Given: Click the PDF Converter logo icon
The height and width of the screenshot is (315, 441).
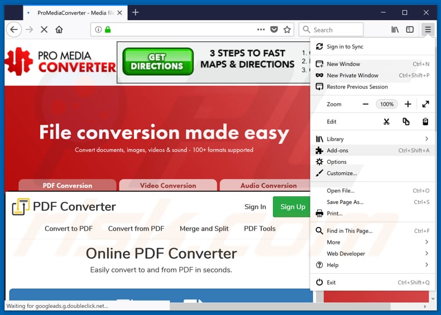Looking at the screenshot, I should [21, 207].
